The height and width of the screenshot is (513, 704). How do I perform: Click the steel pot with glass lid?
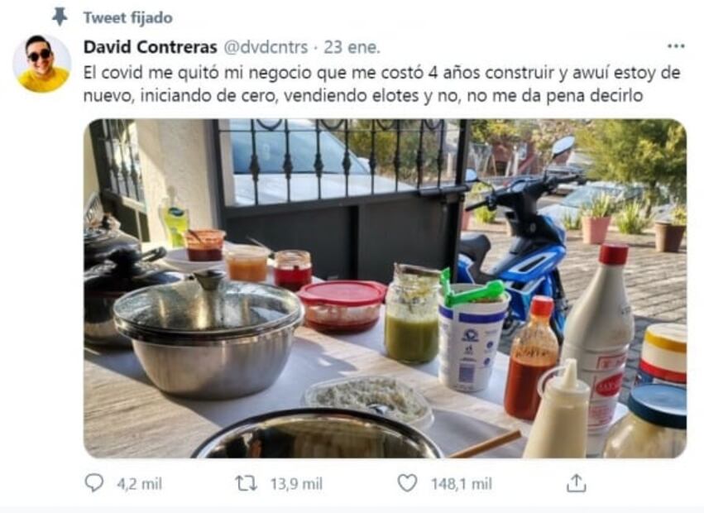point(208,333)
